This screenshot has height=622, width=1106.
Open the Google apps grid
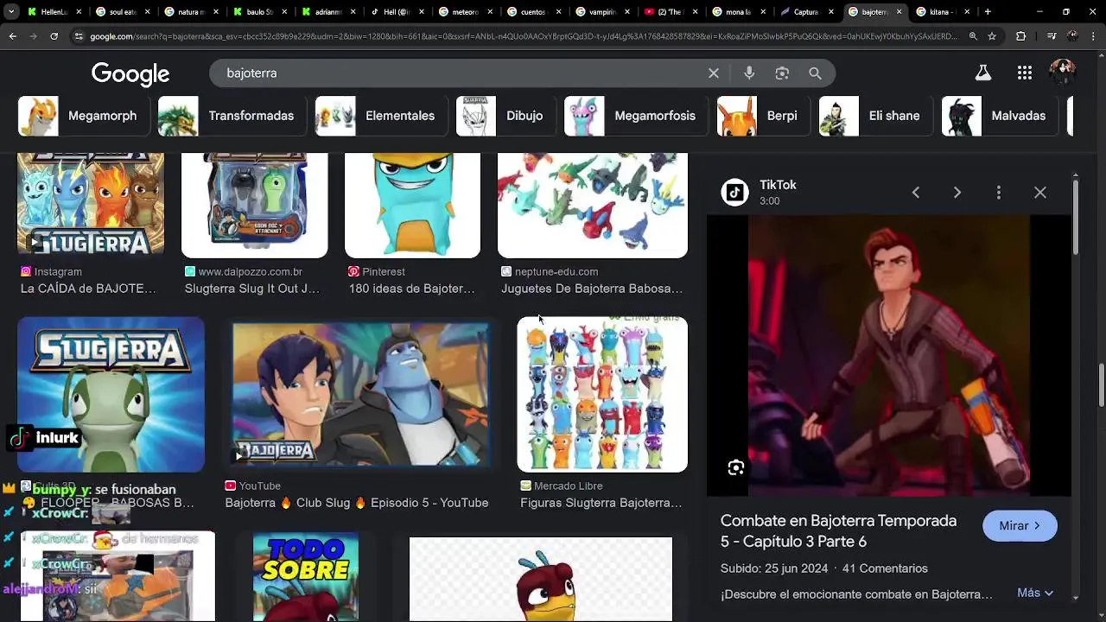click(x=1025, y=73)
